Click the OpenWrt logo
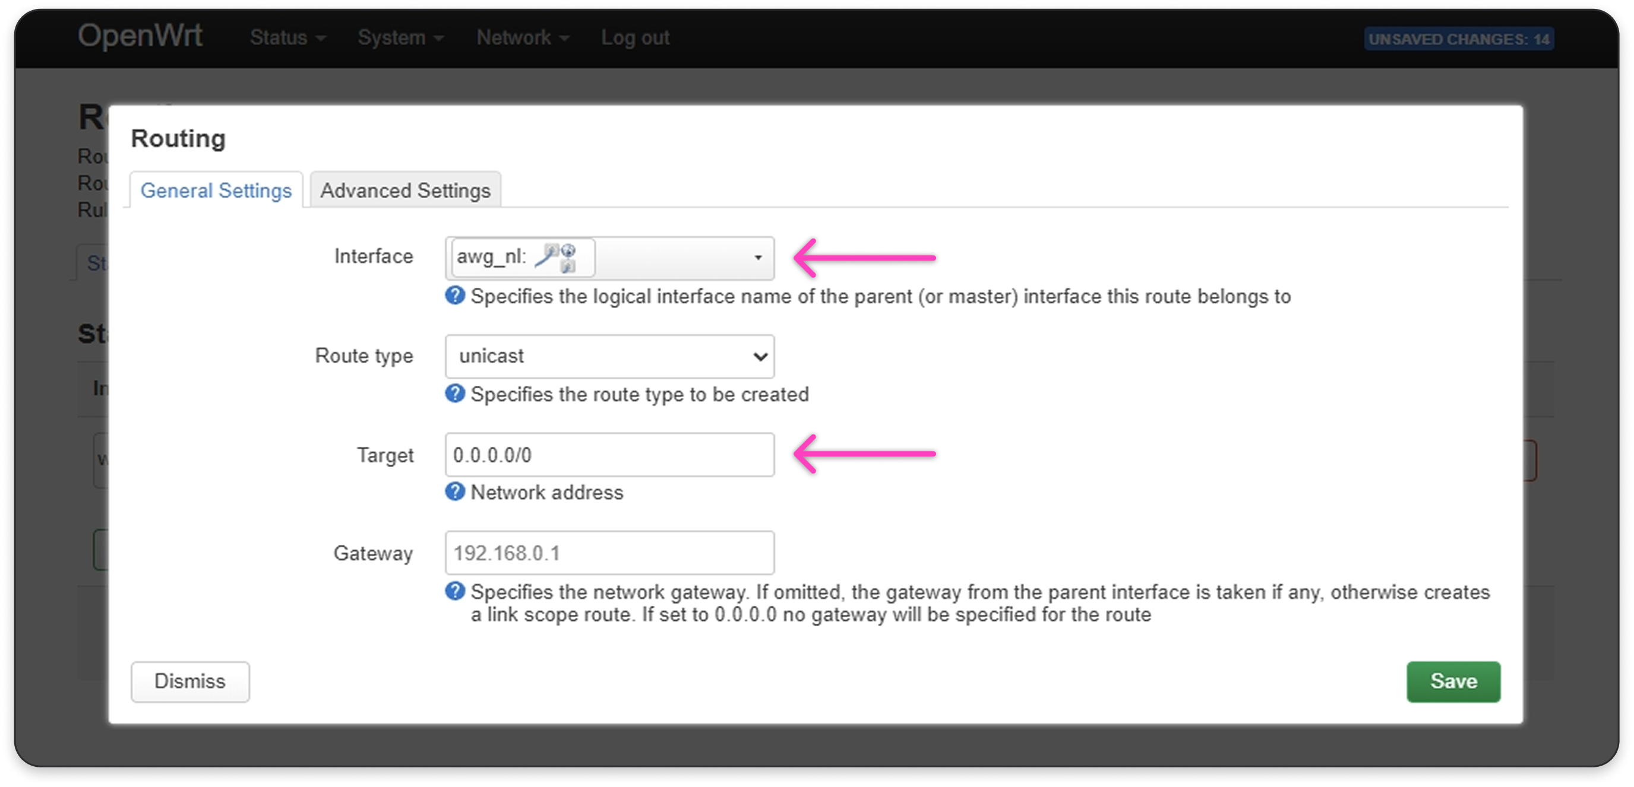1634x787 pixels. [x=140, y=36]
